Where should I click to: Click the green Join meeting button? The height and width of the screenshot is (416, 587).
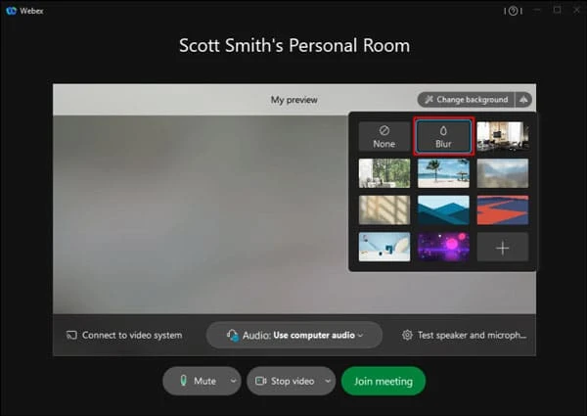tap(384, 381)
